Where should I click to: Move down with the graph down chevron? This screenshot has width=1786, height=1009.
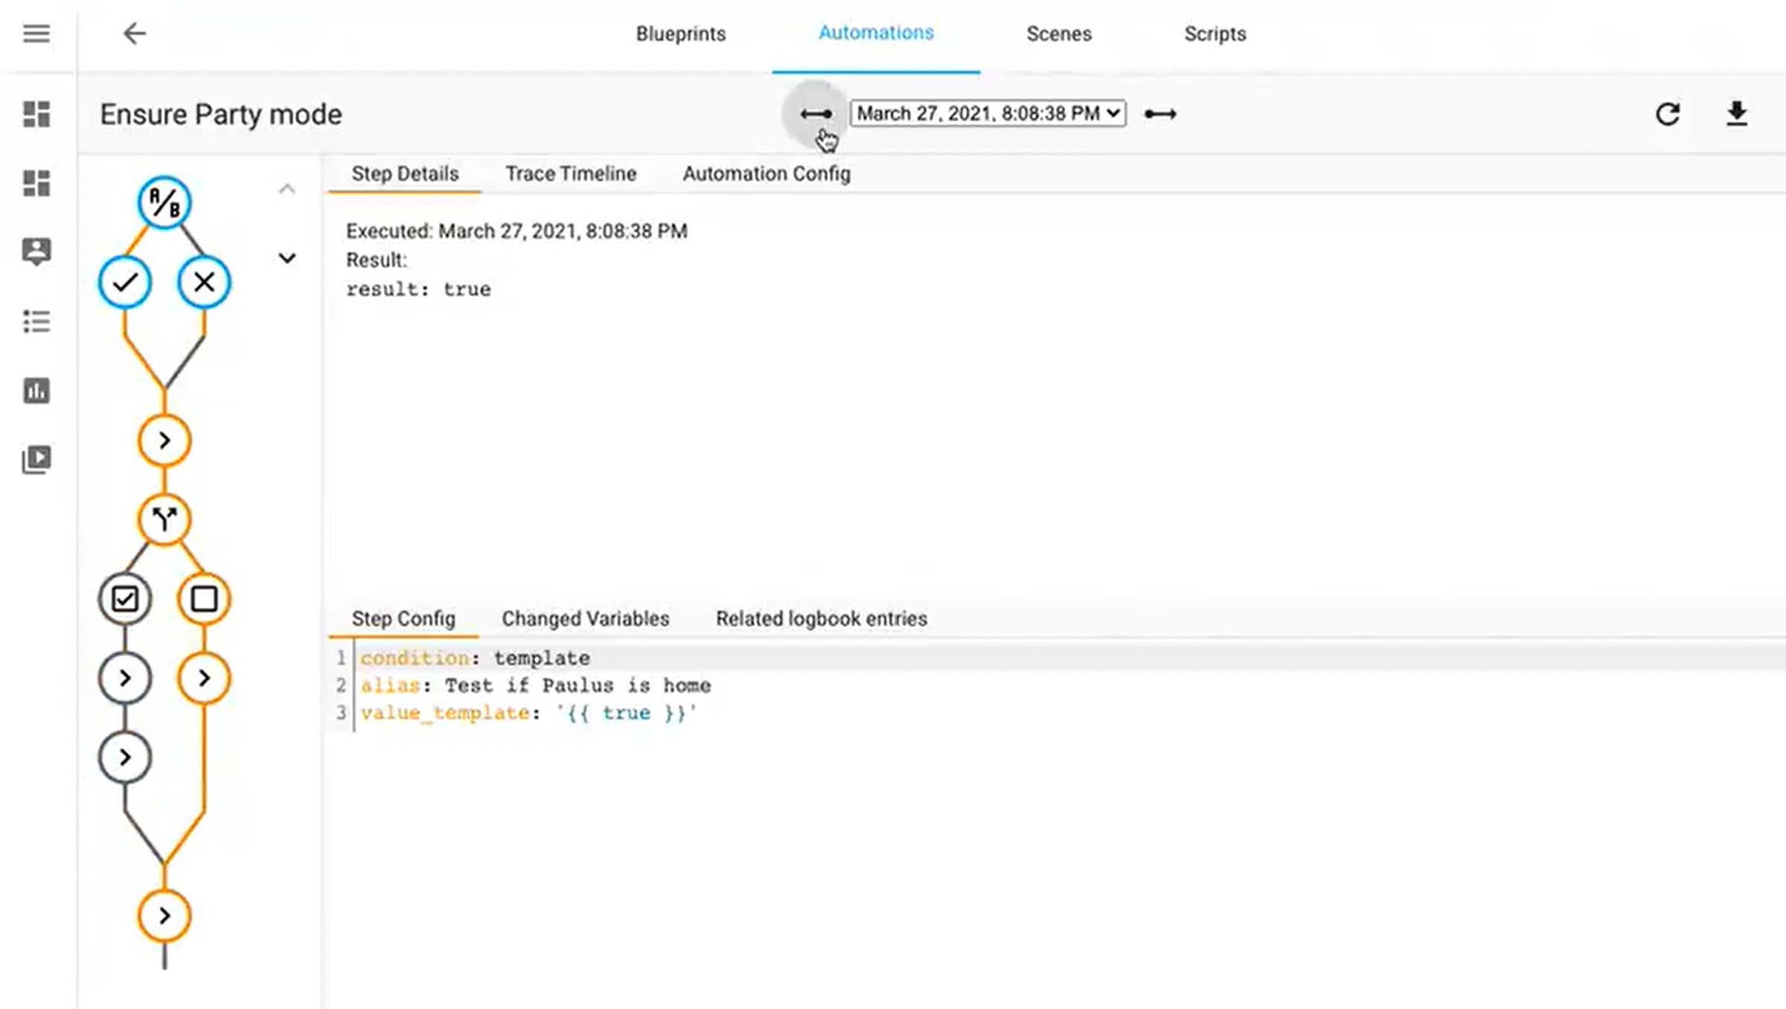tap(287, 258)
